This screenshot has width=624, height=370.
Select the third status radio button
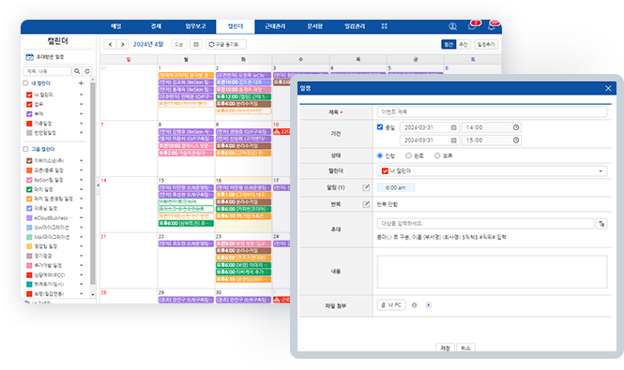pos(437,155)
